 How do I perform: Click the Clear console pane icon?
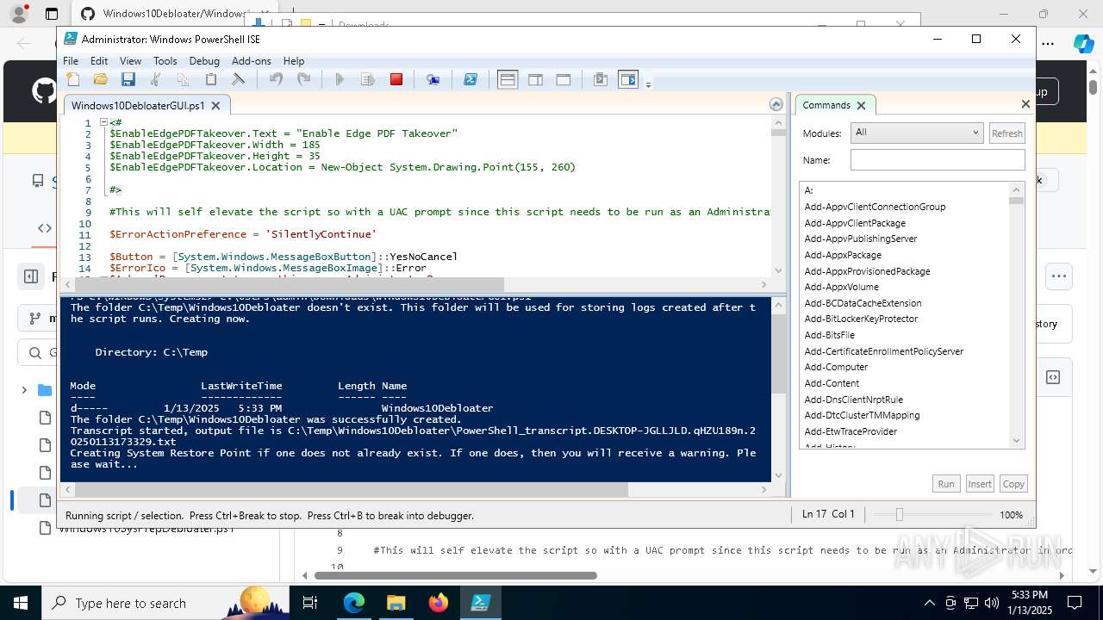tap(239, 79)
